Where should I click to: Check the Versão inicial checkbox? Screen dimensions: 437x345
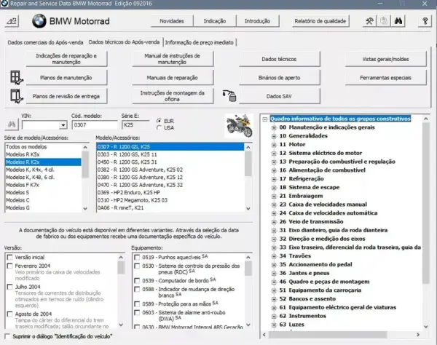point(10,257)
